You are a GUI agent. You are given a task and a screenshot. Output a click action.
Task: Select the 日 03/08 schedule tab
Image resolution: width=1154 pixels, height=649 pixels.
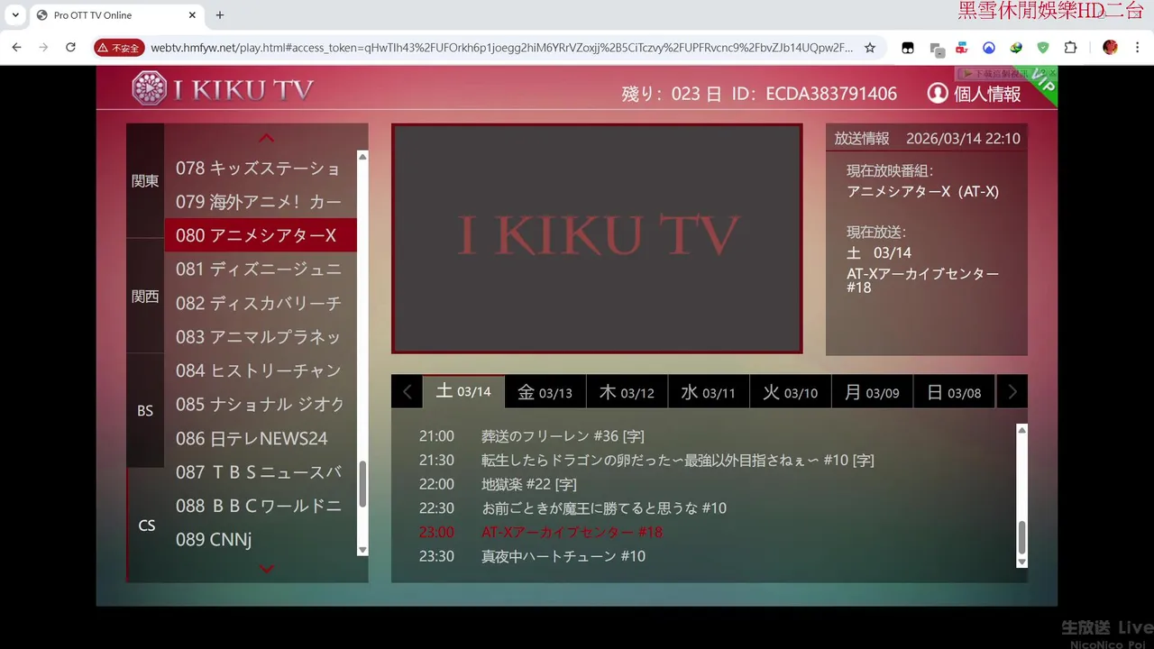click(954, 392)
